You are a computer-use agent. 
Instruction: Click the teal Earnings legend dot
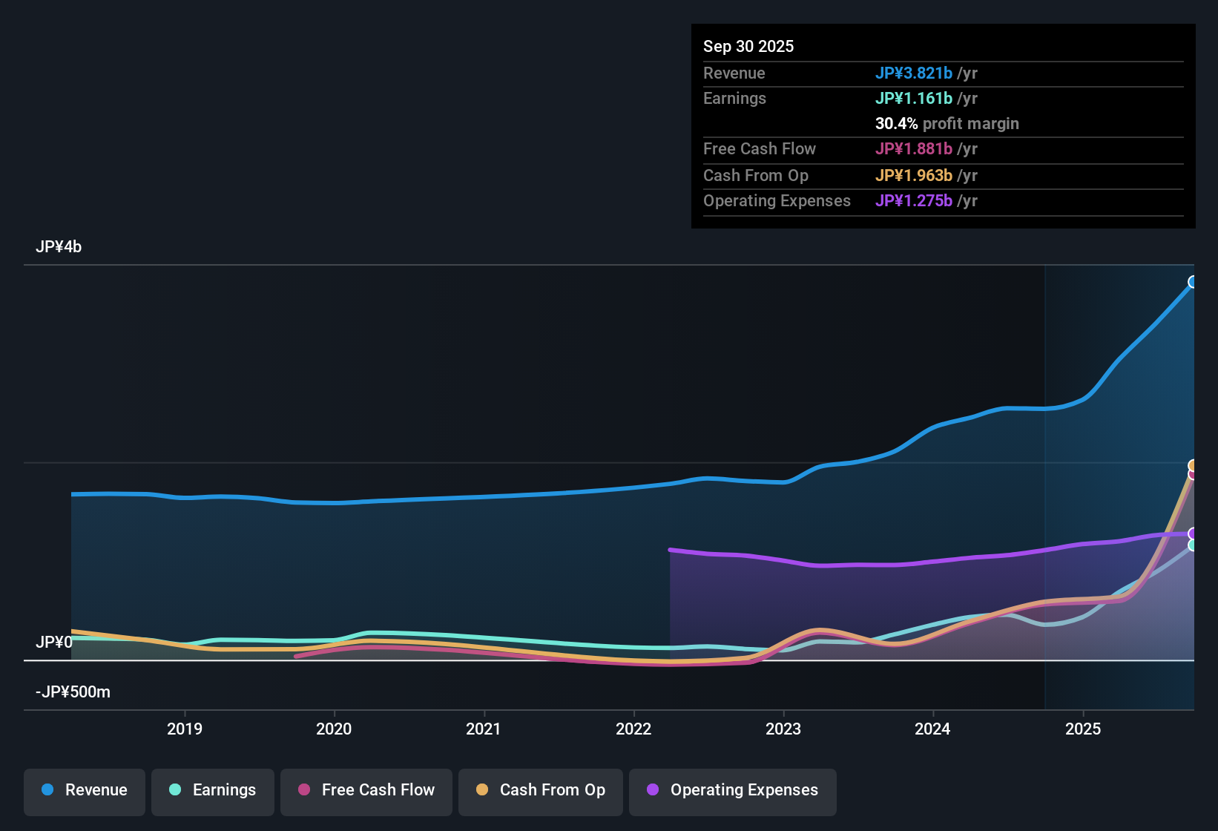[x=175, y=790]
